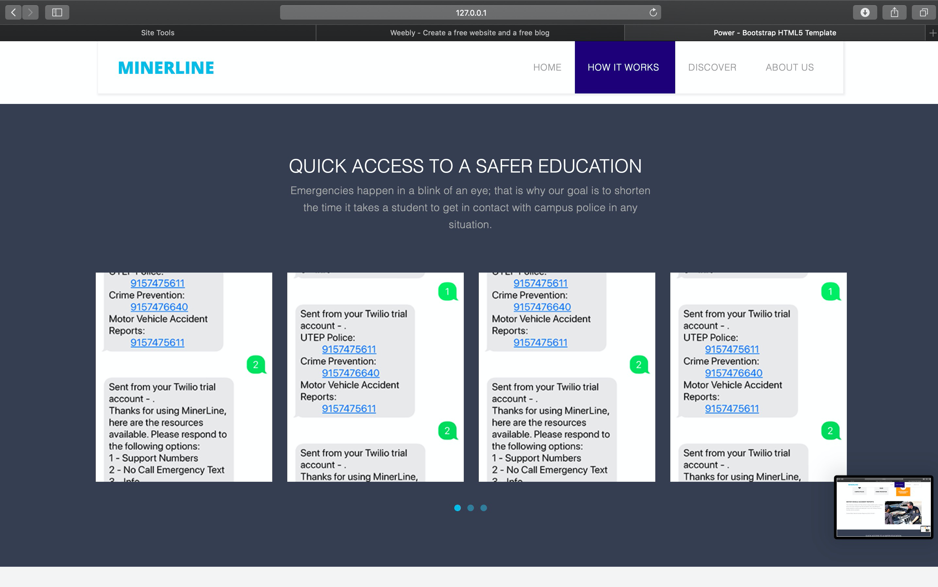Show the tab overview icon
This screenshot has height=587, width=938.
point(924,12)
